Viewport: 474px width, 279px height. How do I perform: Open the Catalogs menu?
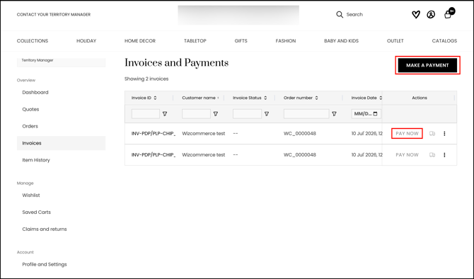pos(444,41)
